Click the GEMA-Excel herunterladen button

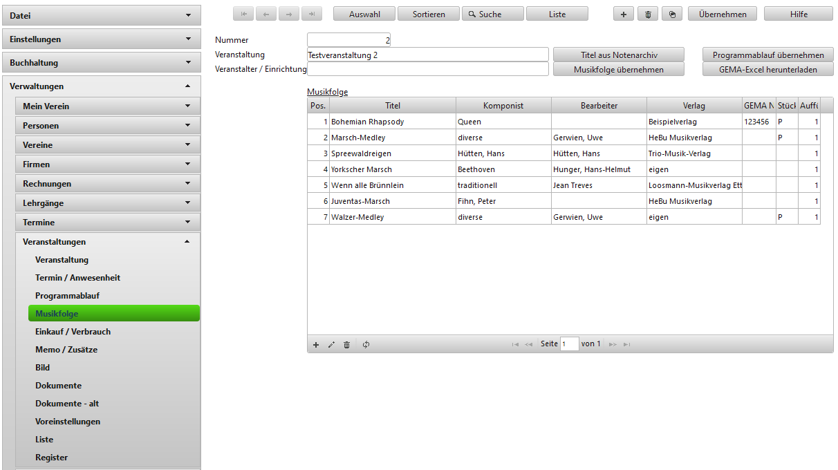(x=767, y=69)
